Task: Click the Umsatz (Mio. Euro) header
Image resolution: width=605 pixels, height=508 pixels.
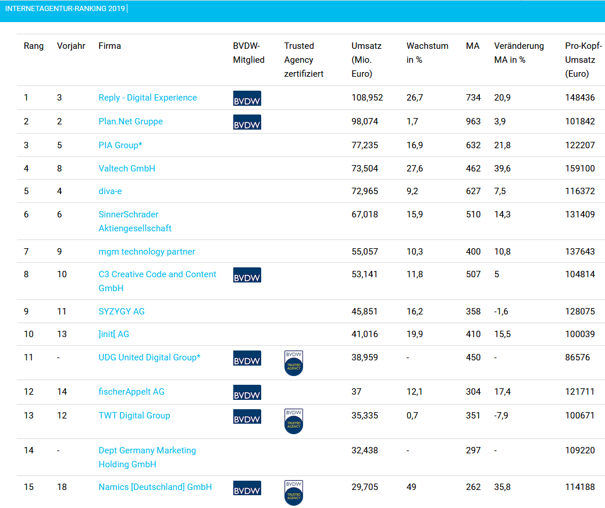Action: pyautogui.click(x=366, y=60)
